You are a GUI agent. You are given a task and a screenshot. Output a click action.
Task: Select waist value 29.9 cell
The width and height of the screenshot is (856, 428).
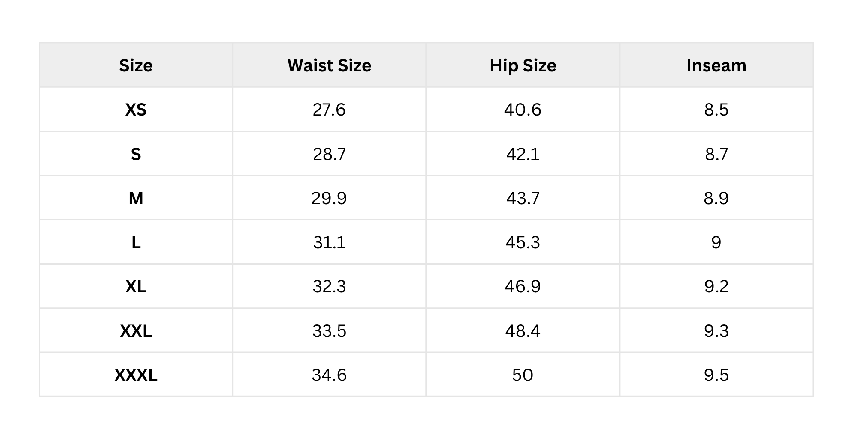coord(329,198)
